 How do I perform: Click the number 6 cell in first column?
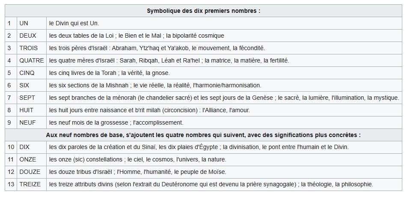9,85
